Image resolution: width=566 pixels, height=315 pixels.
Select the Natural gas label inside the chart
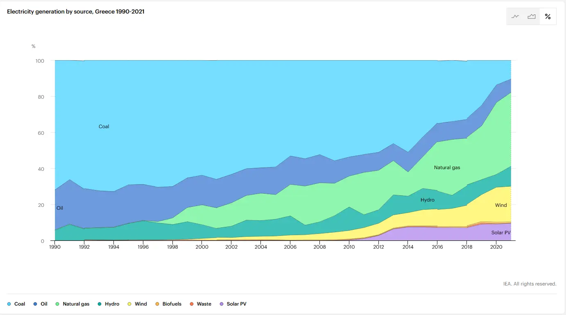coord(447,168)
